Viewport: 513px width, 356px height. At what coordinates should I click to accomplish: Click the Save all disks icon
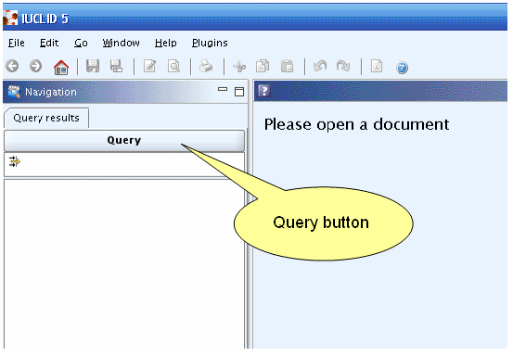pos(116,67)
